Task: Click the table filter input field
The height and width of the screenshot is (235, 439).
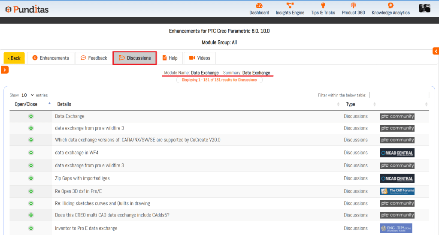Action: click(x=399, y=95)
